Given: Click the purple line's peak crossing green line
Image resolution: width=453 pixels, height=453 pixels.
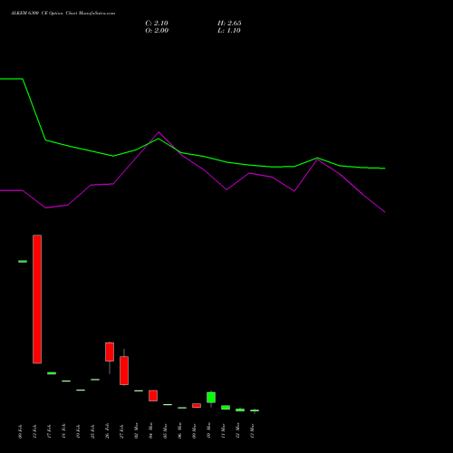Looking at the screenshot, I should pos(159,132).
